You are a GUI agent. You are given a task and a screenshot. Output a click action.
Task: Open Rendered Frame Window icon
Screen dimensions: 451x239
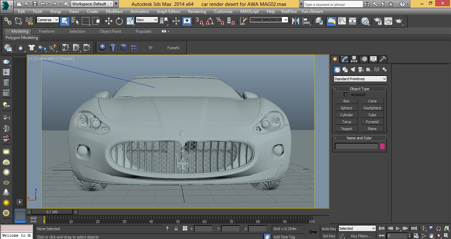(x=388, y=21)
